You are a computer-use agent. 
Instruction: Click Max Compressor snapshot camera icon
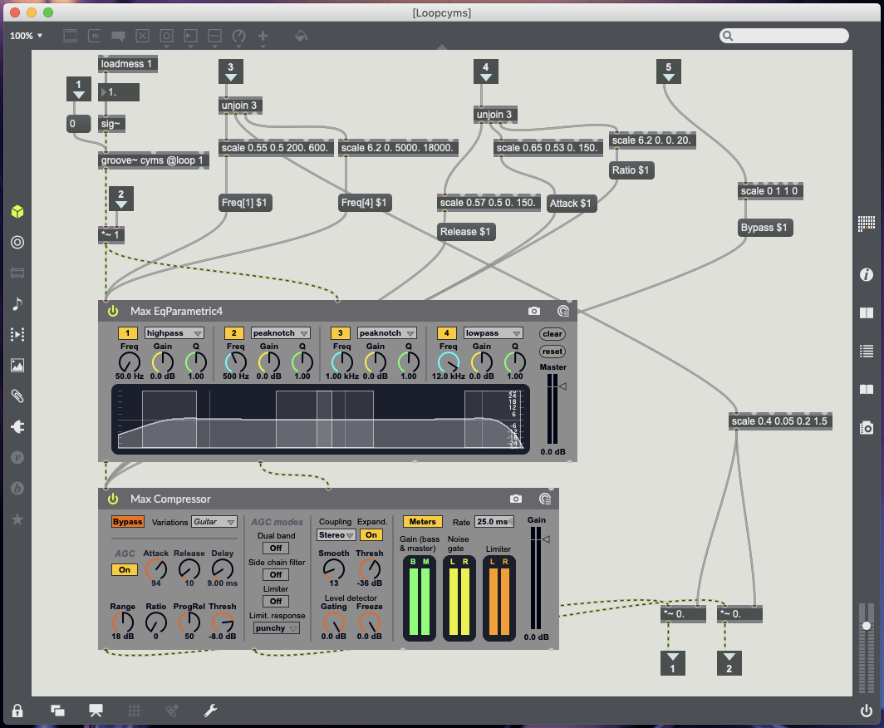[516, 499]
